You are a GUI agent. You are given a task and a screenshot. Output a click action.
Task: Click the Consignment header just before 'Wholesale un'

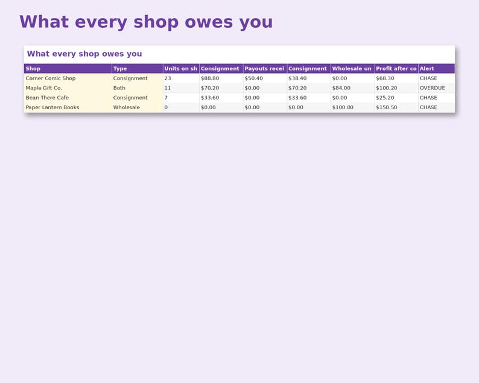coord(308,68)
